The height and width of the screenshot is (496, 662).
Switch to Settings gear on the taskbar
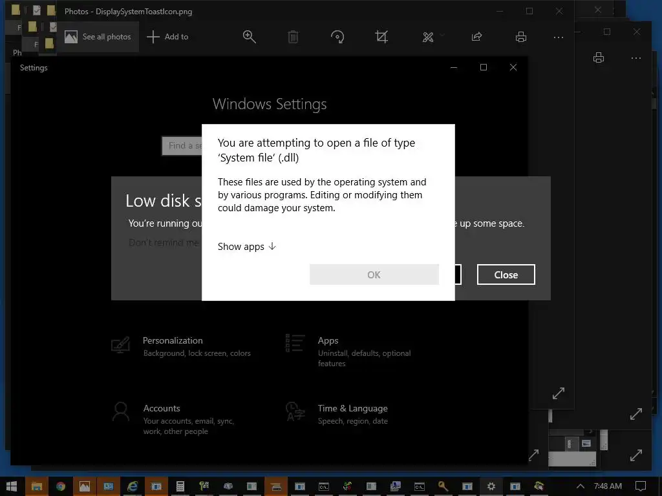point(491,486)
